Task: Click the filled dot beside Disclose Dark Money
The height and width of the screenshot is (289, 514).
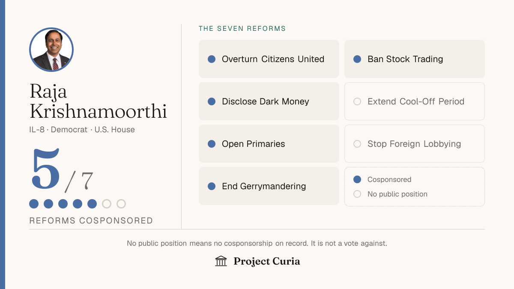Action: point(212,101)
